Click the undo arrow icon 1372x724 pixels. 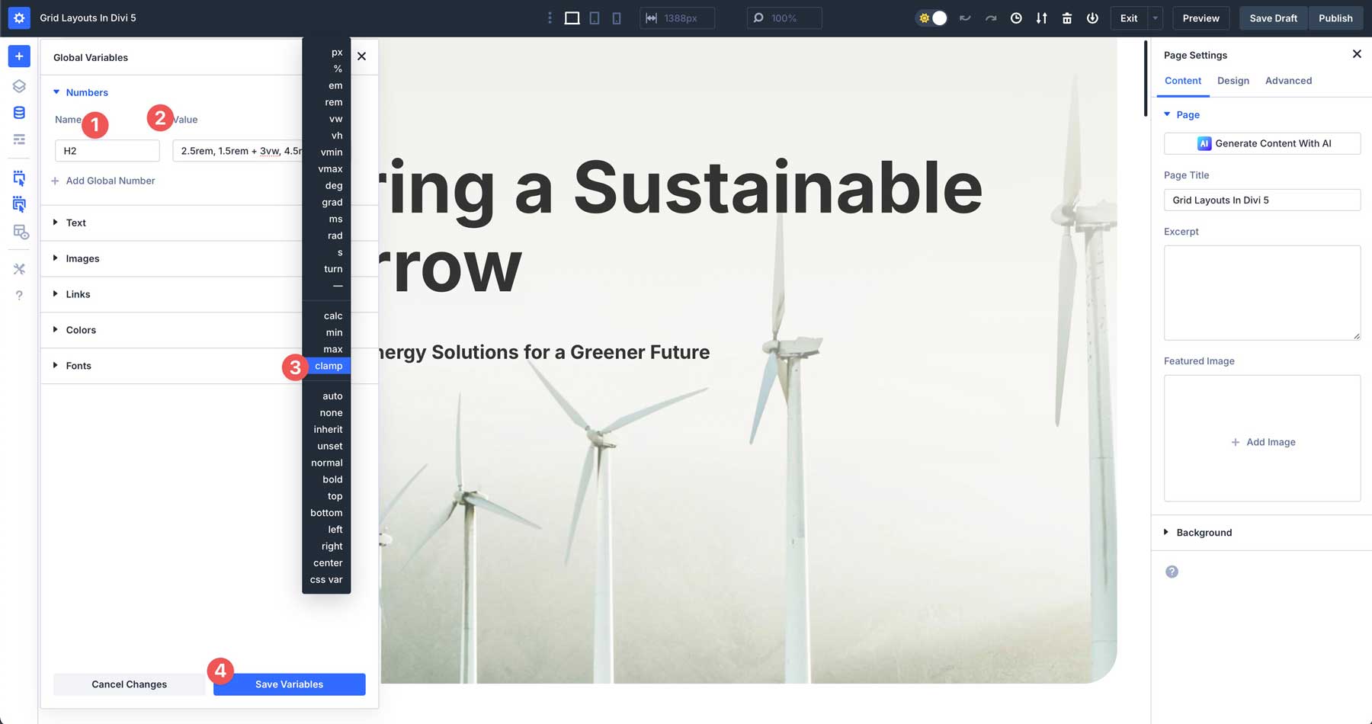coord(965,18)
